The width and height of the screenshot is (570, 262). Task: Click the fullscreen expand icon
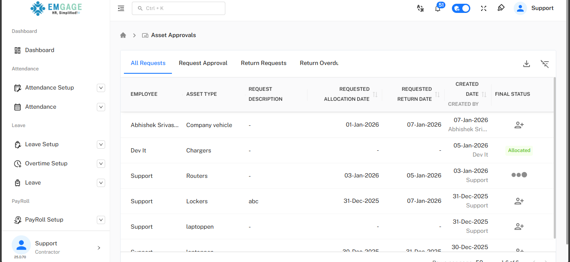pyautogui.click(x=484, y=8)
